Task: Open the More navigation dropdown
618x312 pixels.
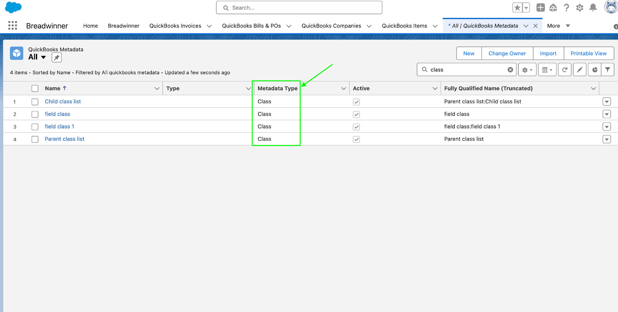Action: coord(559,26)
